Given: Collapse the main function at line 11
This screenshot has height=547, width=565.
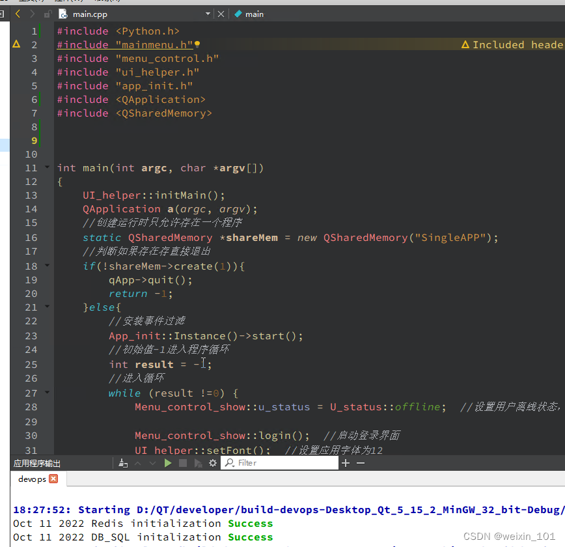Looking at the screenshot, I should pyautogui.click(x=48, y=167).
